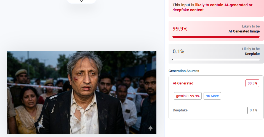Viewport: 264px width, 137px height.
Task: Select the gray Deepfake label in sources box
Action: tap(180, 110)
